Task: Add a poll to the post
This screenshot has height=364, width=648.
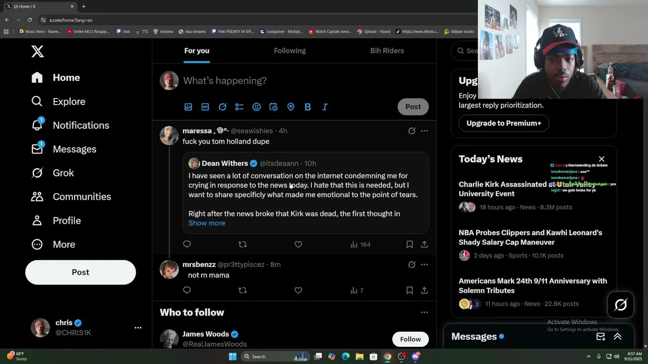Action: pyautogui.click(x=239, y=107)
